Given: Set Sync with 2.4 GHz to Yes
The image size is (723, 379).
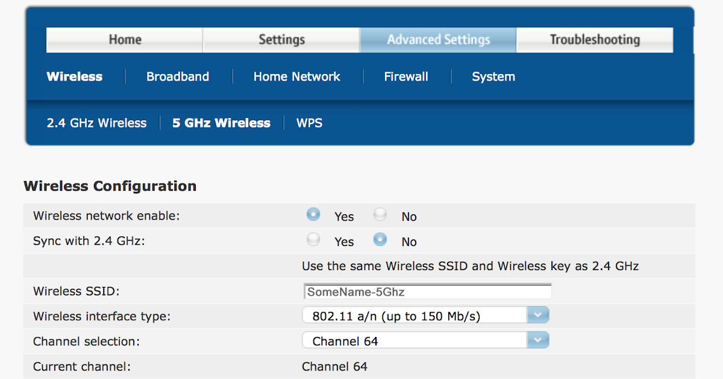Looking at the screenshot, I should click(x=313, y=239).
